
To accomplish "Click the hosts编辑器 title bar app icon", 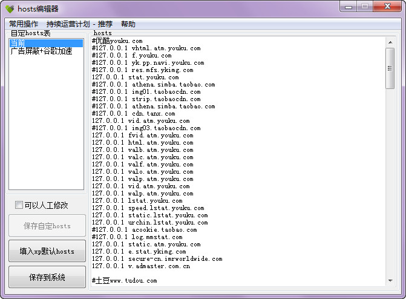I will (x=10, y=9).
